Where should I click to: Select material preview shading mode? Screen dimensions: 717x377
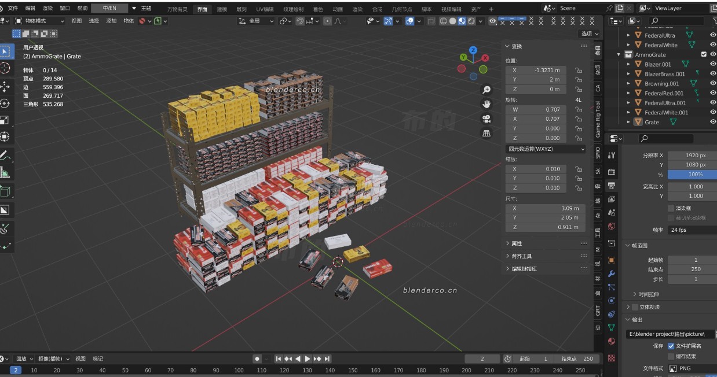pos(462,21)
